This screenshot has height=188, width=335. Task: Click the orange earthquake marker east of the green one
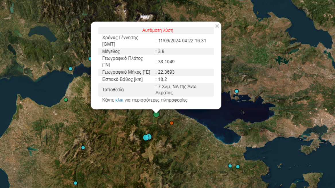coord(171,123)
